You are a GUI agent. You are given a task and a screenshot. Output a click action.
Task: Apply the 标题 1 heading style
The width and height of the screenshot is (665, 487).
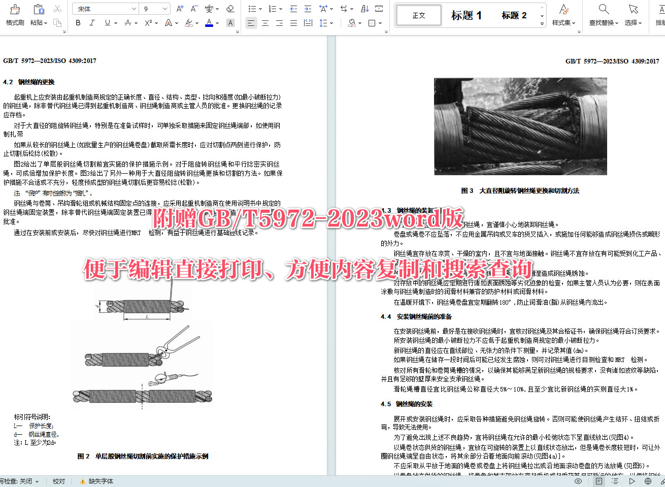tap(465, 15)
